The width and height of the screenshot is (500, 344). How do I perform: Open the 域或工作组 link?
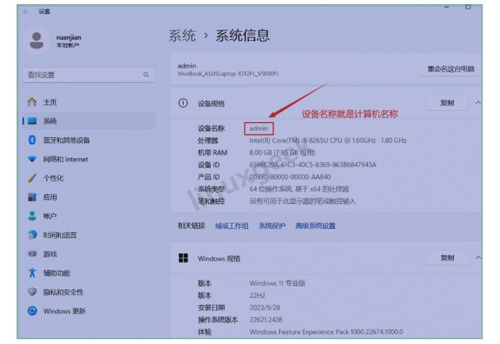[231, 226]
